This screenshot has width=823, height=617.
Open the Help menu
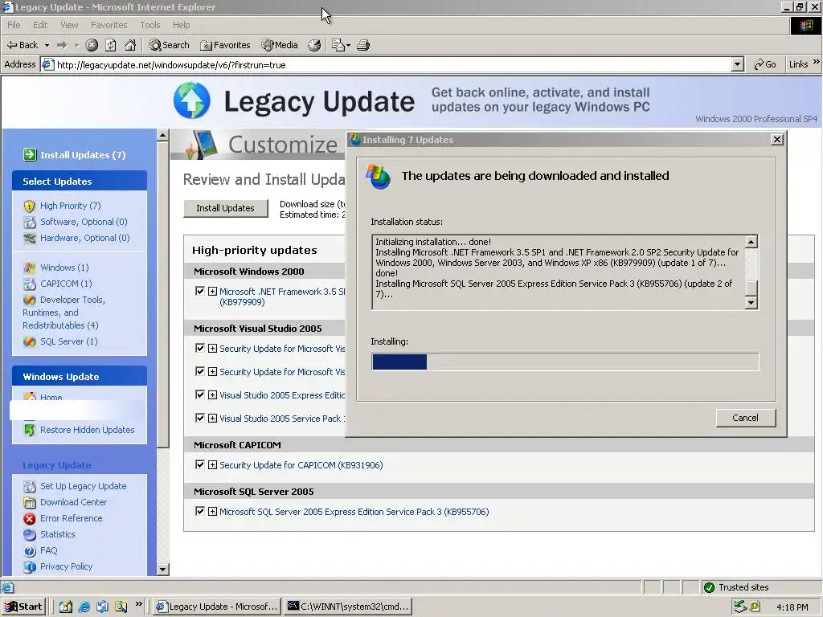(x=181, y=25)
